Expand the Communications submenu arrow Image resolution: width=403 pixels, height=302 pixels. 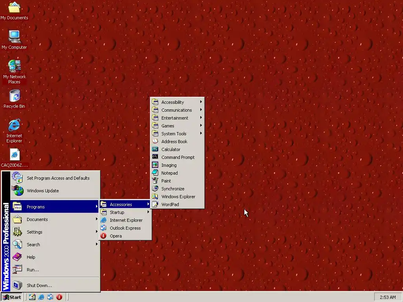(x=201, y=110)
